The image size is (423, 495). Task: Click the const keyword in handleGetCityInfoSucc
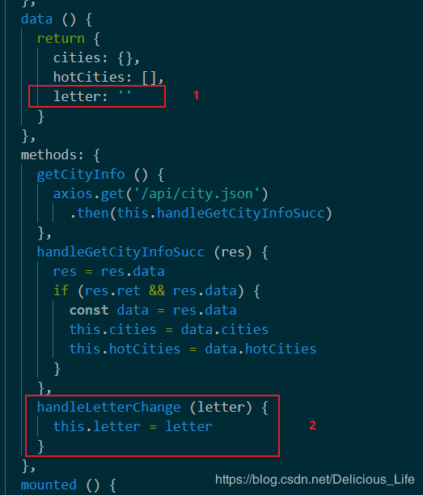coord(89,310)
